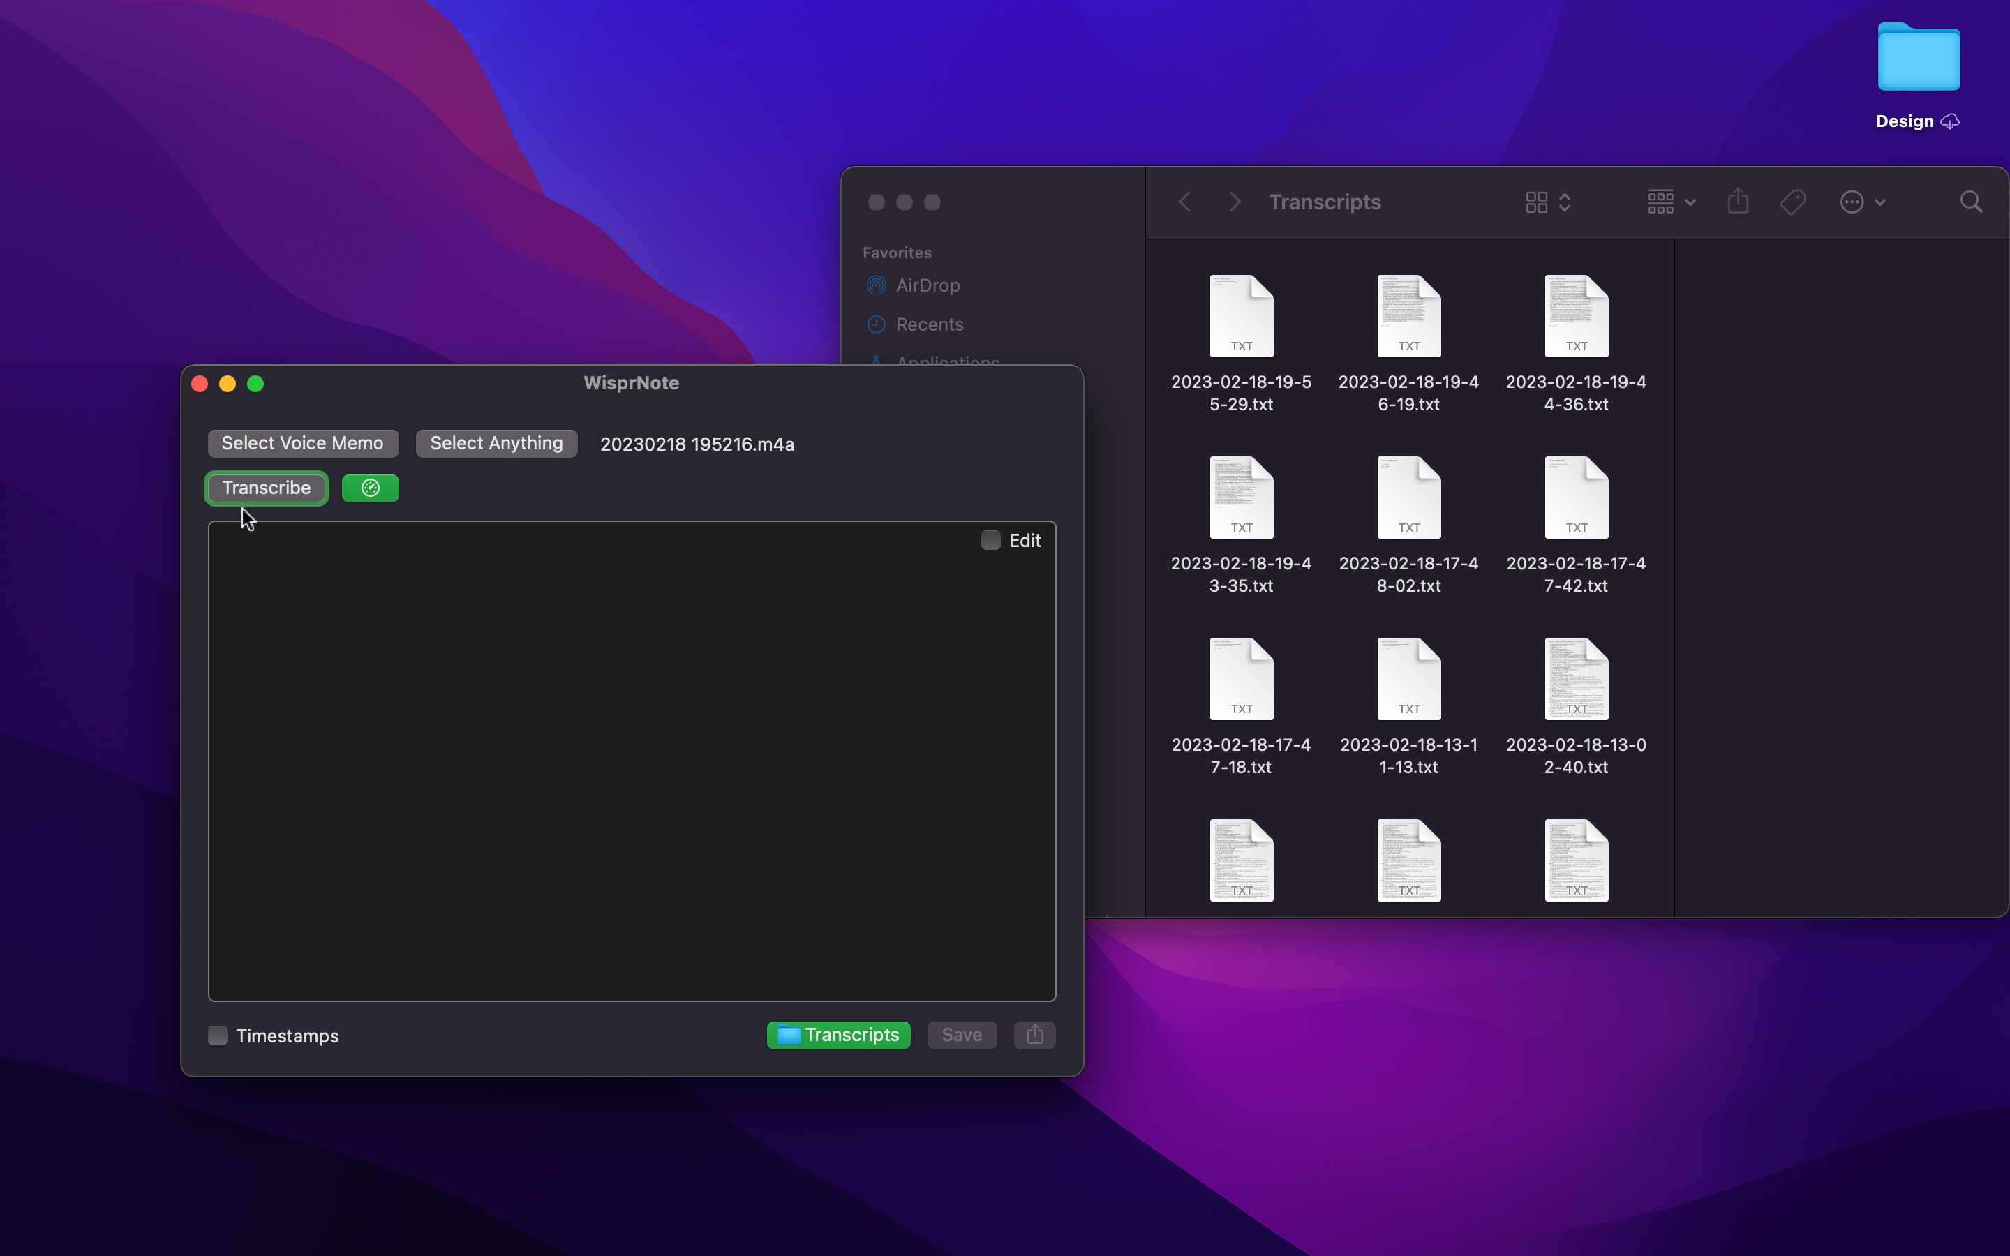Screen dimensions: 2010x1256
Task: Click the Transcripts title in Finder toolbar
Action: (x=1325, y=202)
